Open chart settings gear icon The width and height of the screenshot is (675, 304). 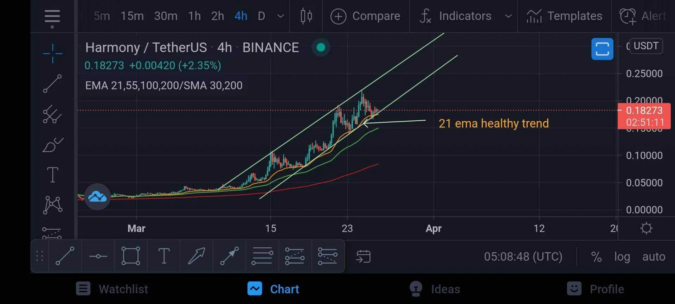click(x=646, y=228)
